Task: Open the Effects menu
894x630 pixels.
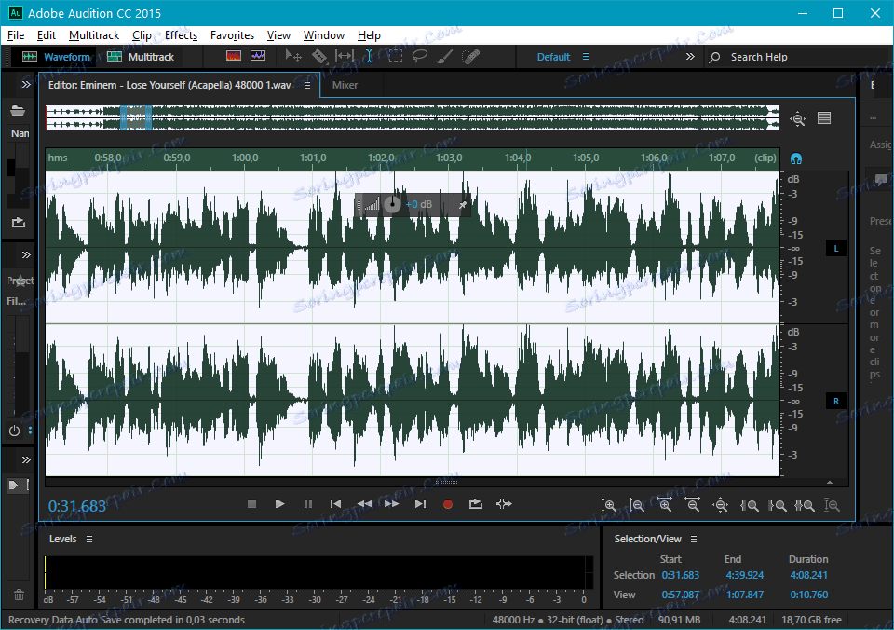Action: coord(181,35)
